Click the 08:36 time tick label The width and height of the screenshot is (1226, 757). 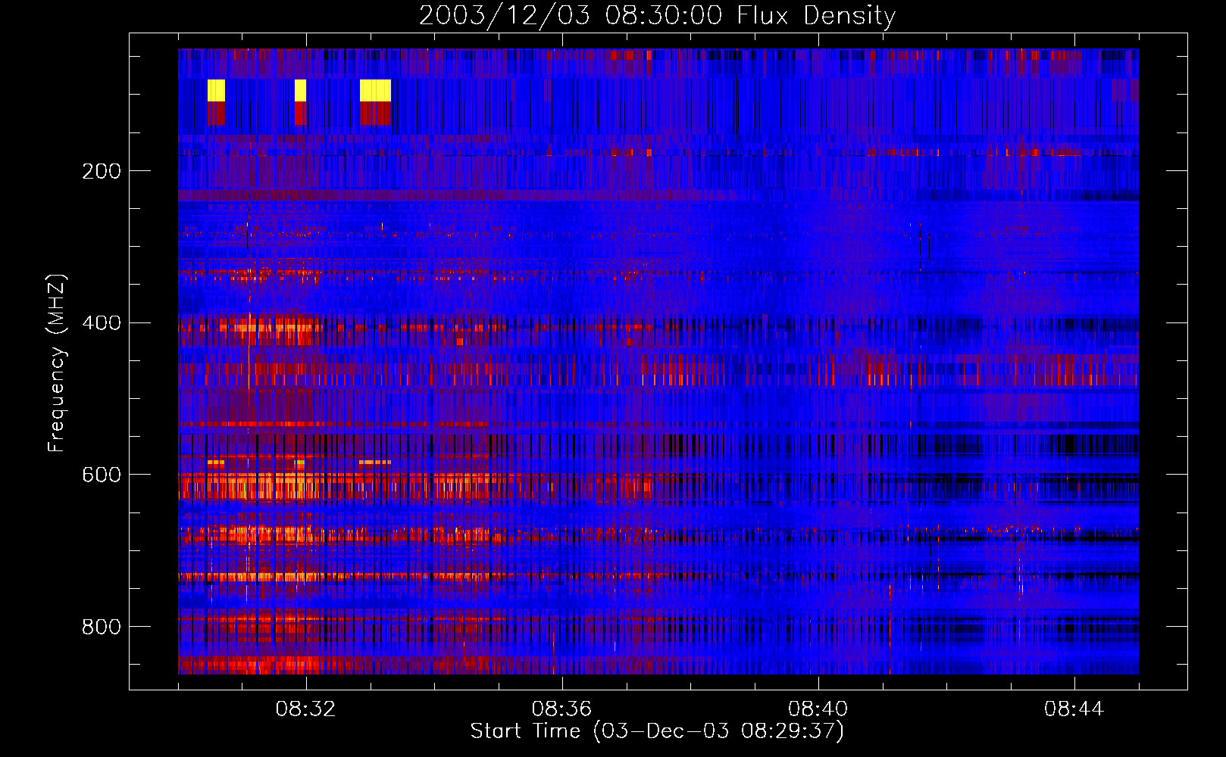point(561,709)
